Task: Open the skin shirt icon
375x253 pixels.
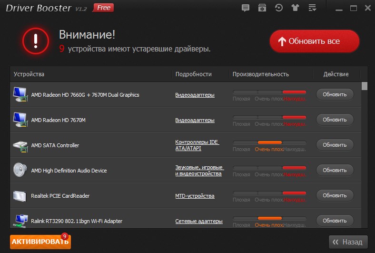Action: coord(295,8)
